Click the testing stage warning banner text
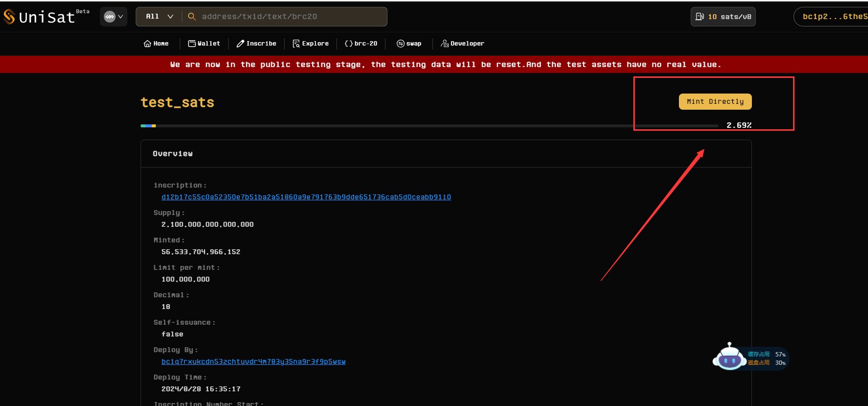868x406 pixels. pos(446,65)
